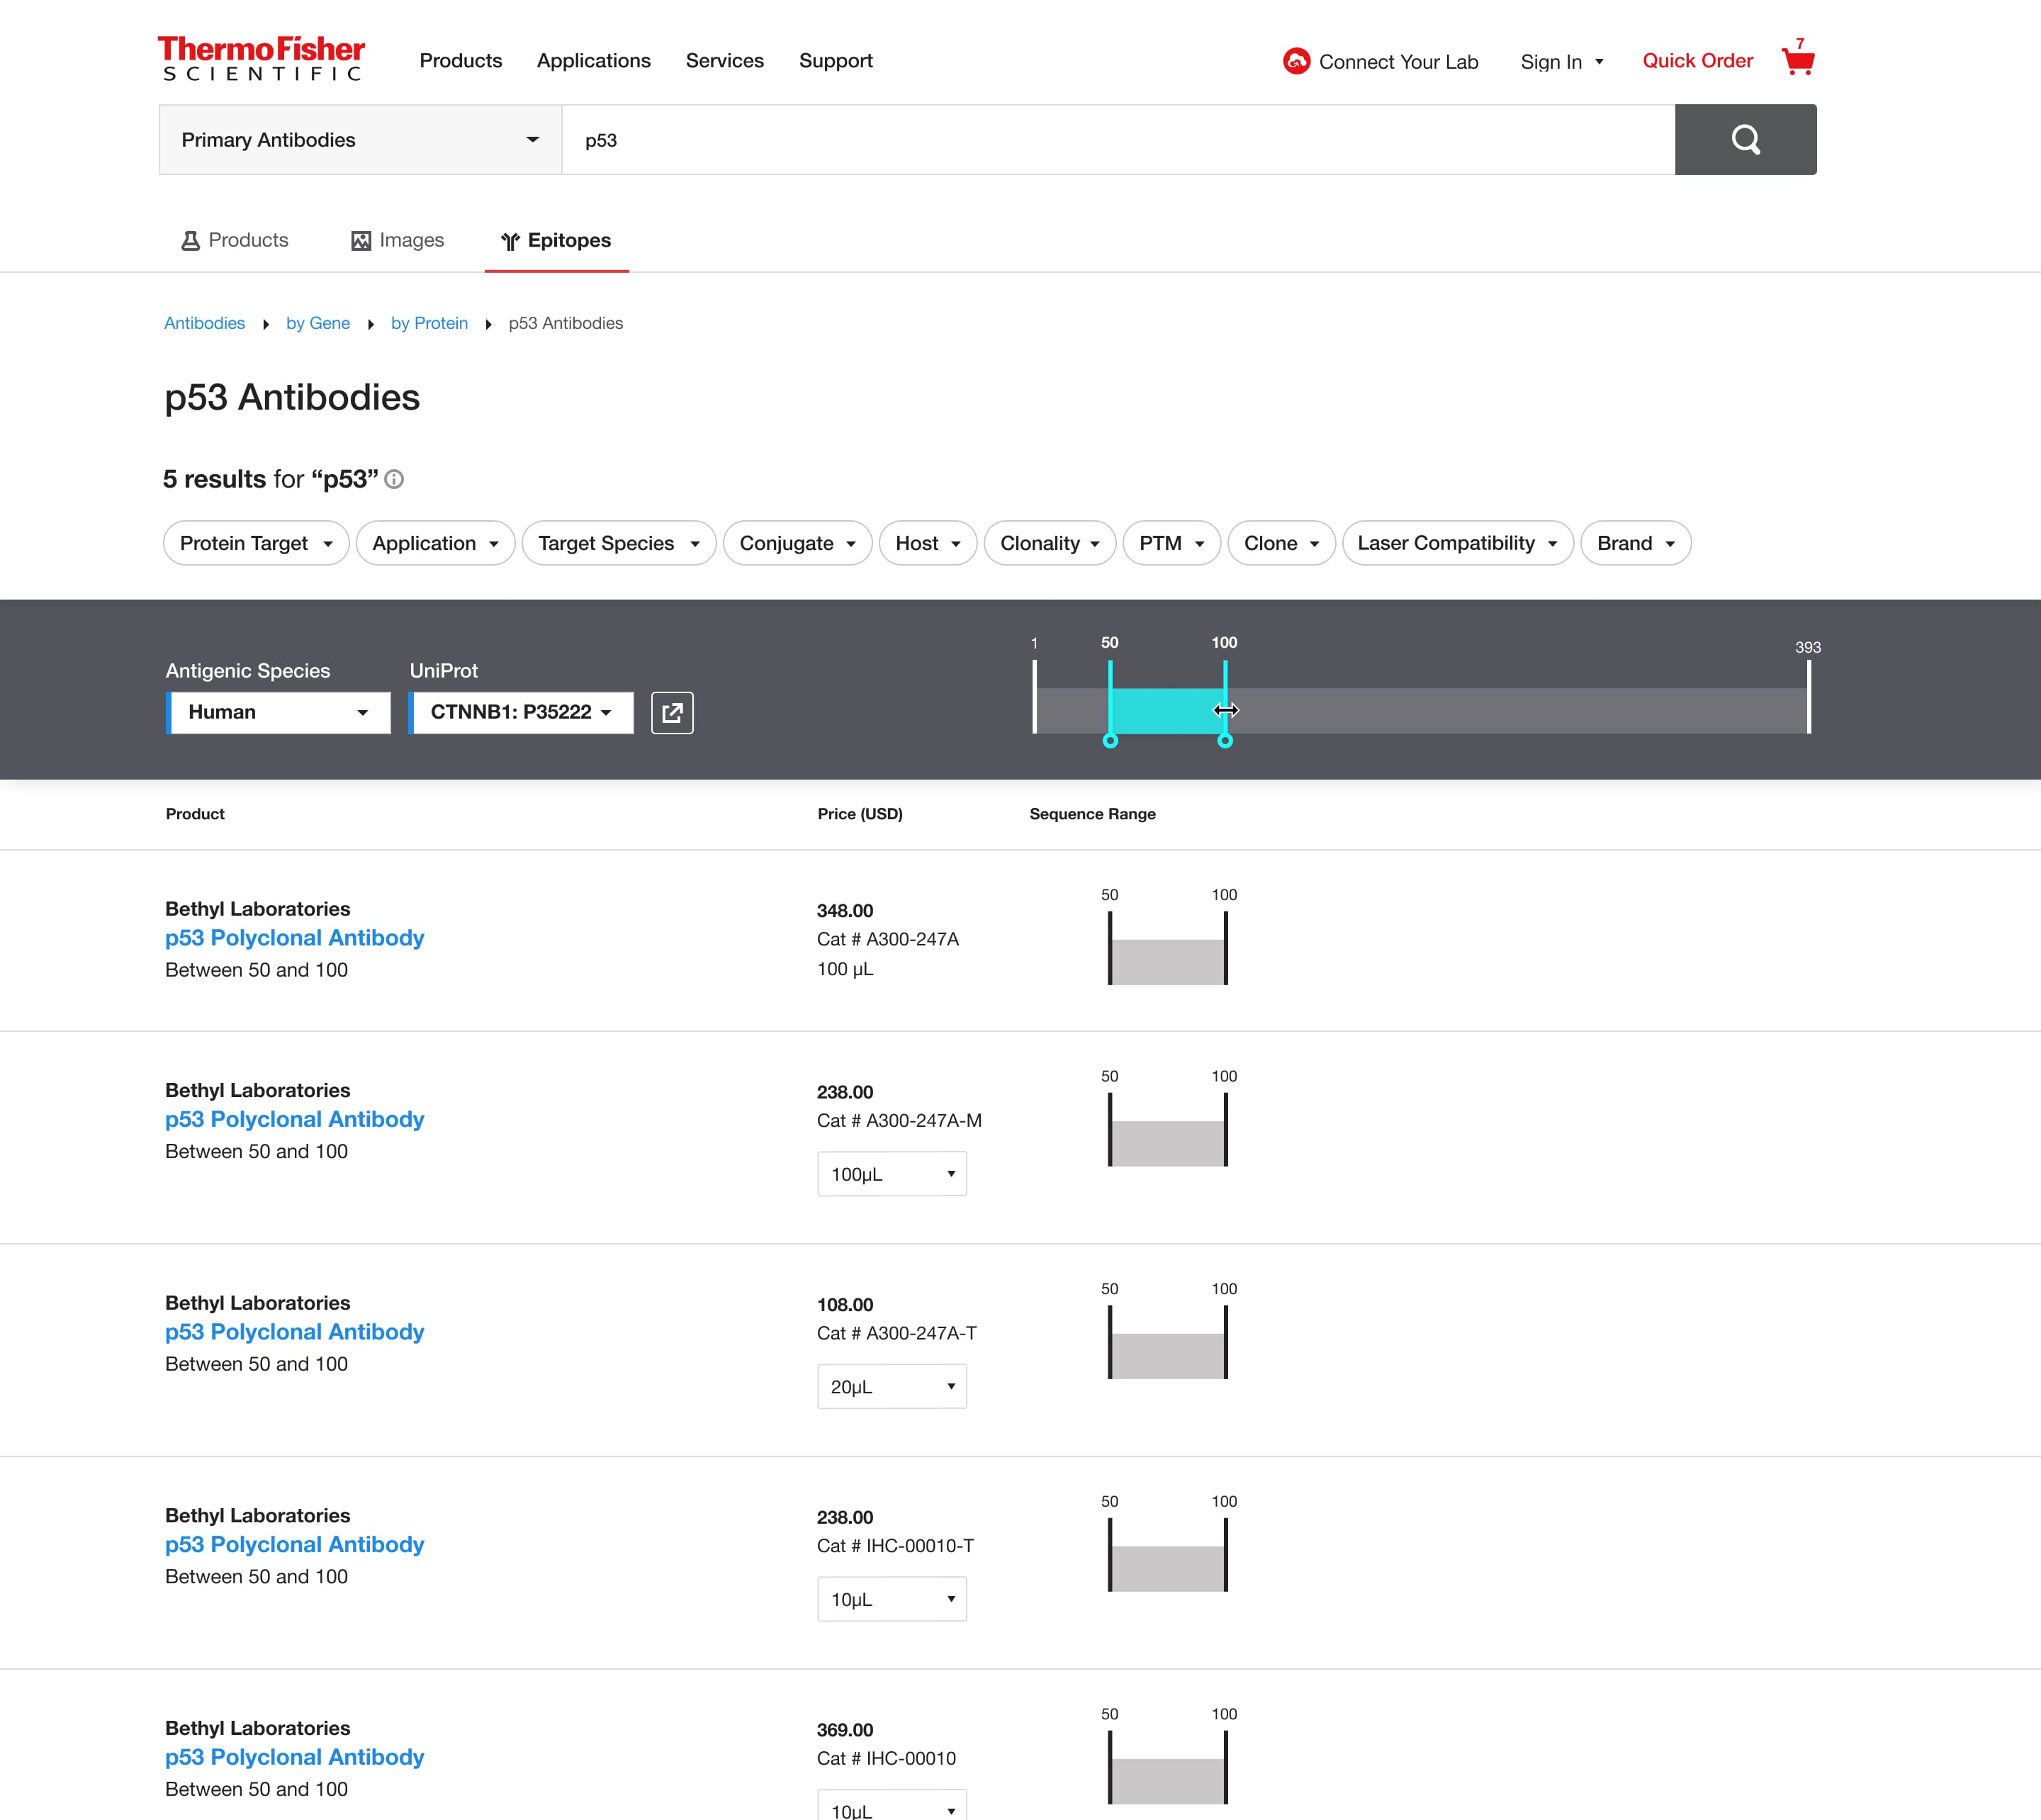
Task: Click the Connect Your Lab cloud icon
Action: point(1296,61)
